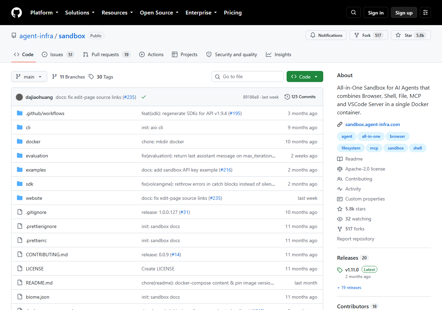Image resolution: width=442 pixels, height=310 pixels.
Task: Click the link chain icon beside sandbox.agent-infra.com
Action: tap(340, 125)
